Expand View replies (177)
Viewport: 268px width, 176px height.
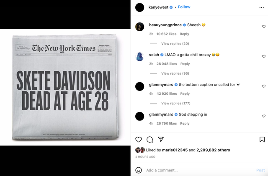click(x=176, y=103)
